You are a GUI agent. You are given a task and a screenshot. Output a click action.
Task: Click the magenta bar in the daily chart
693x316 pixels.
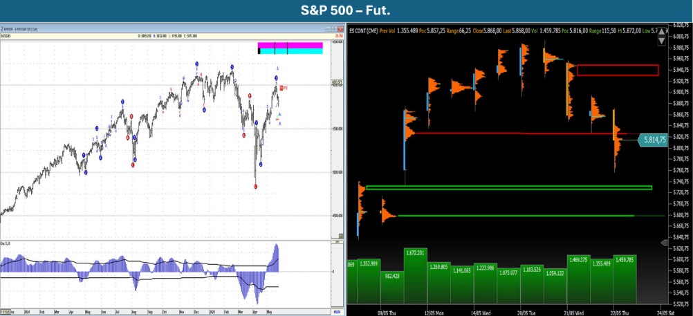click(290, 46)
